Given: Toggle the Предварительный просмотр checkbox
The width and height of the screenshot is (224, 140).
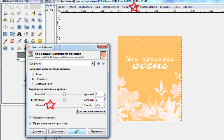Looking at the screenshot, I should click(30, 123).
